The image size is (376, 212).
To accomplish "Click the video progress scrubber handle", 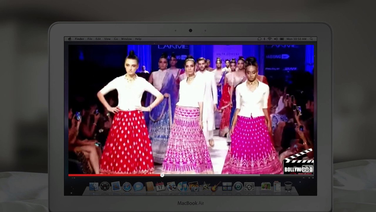I will click(162, 175).
